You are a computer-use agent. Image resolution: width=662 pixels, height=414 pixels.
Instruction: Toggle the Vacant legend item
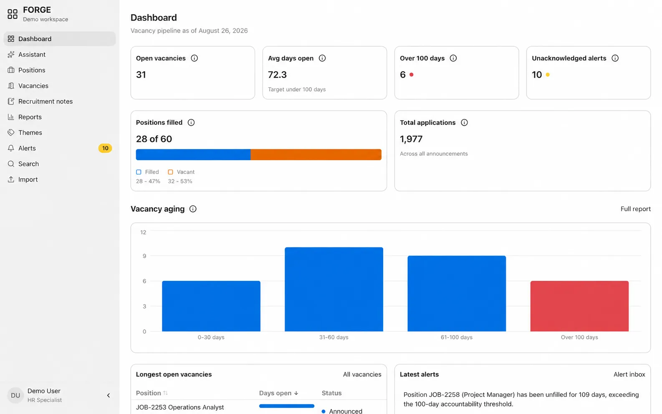point(181,172)
